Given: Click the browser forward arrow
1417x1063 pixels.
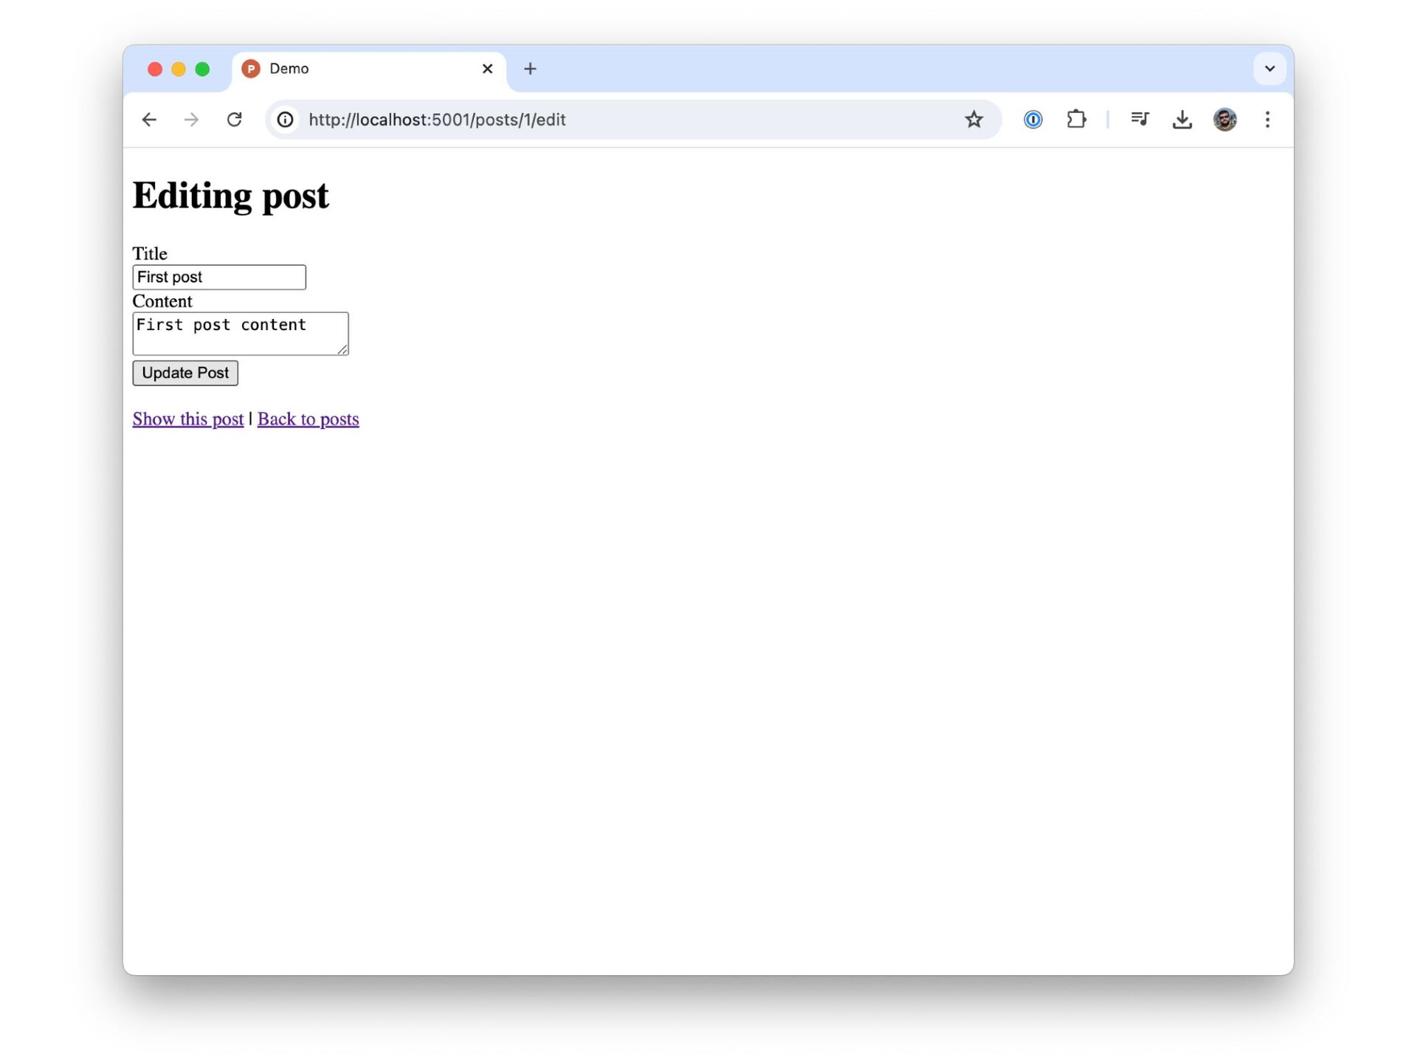Looking at the screenshot, I should tap(191, 120).
